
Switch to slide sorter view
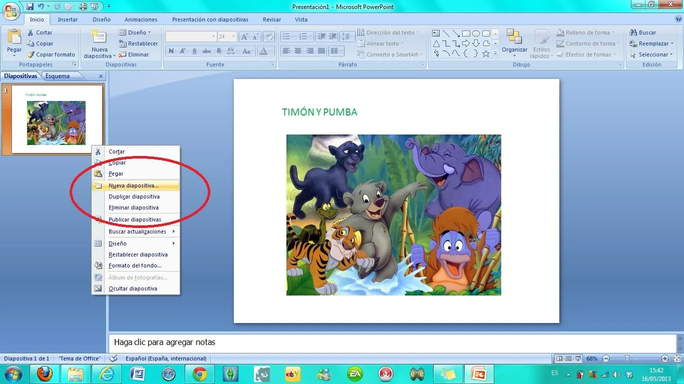pos(569,358)
